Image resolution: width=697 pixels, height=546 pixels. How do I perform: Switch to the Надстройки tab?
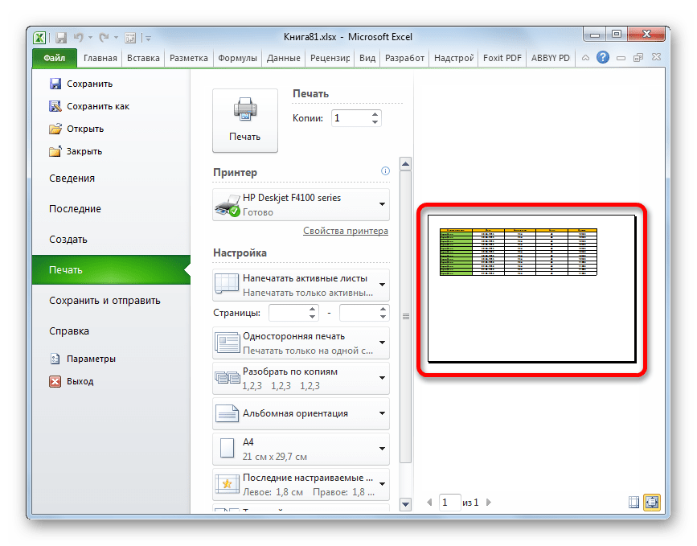pyautogui.click(x=453, y=58)
